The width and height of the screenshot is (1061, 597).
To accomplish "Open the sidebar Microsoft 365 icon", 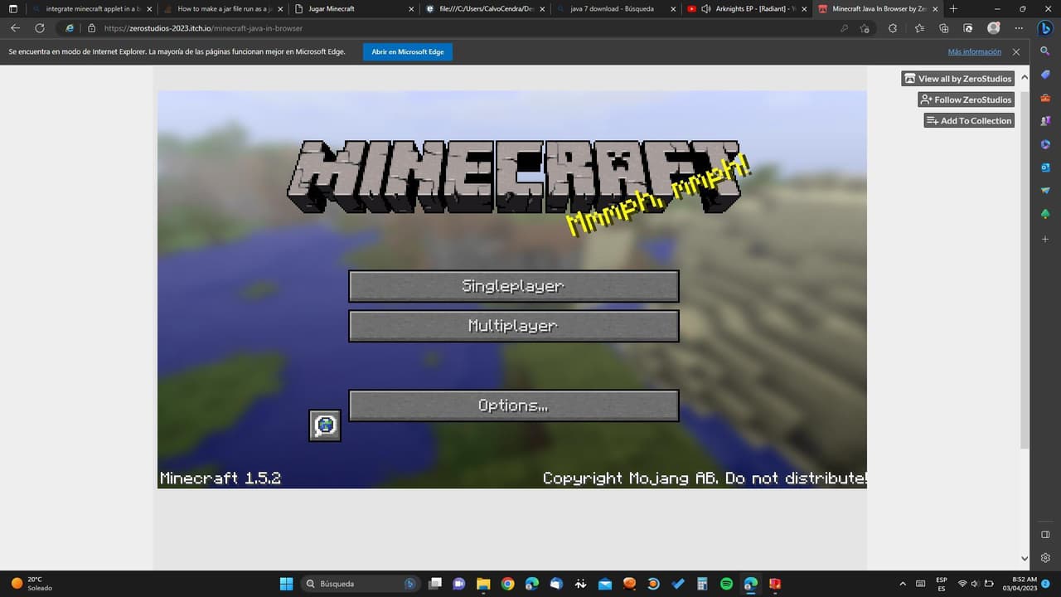I will click(1045, 144).
